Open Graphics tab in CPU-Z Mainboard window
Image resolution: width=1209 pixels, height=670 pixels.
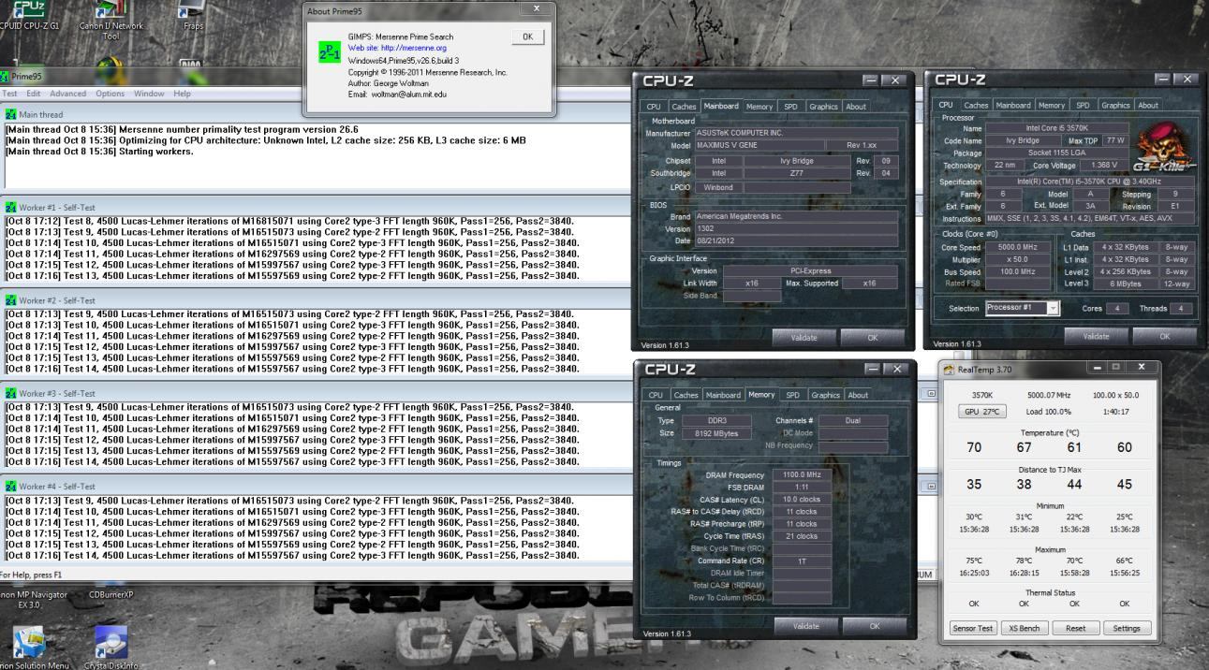pos(823,107)
